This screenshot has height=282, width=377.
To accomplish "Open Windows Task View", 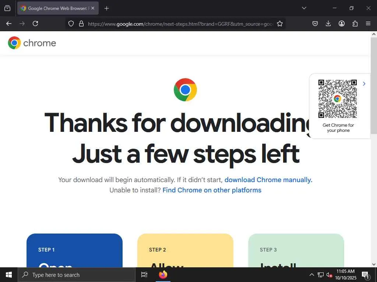I will pos(144,275).
